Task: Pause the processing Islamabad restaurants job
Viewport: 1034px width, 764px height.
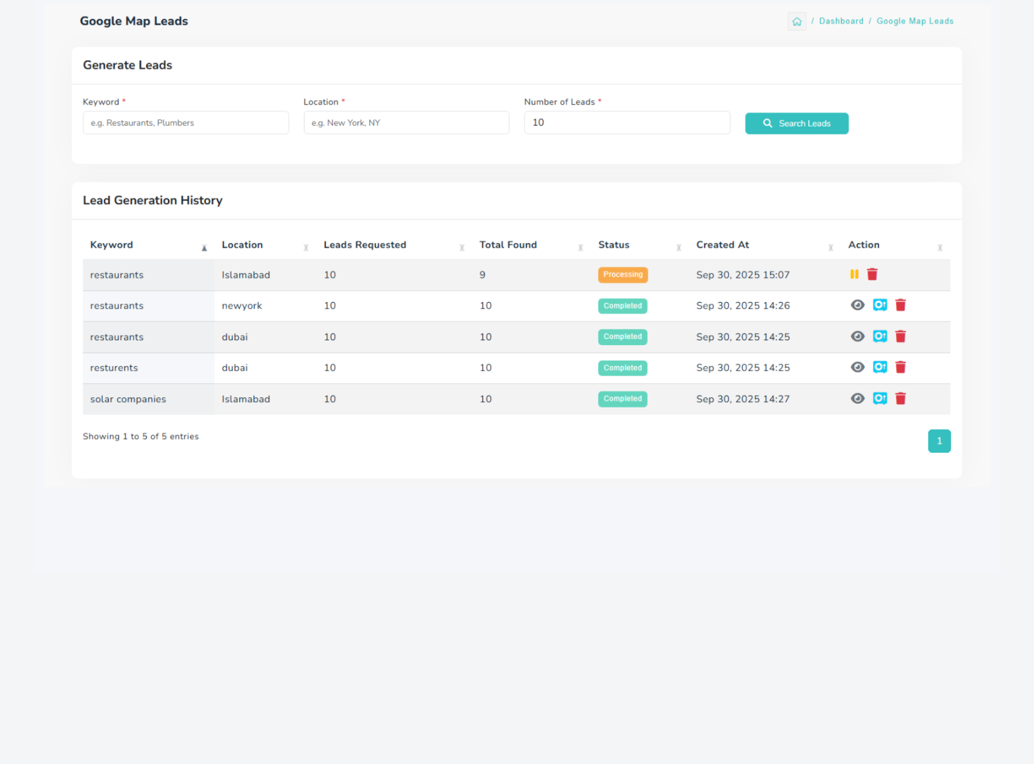Action: tap(854, 274)
